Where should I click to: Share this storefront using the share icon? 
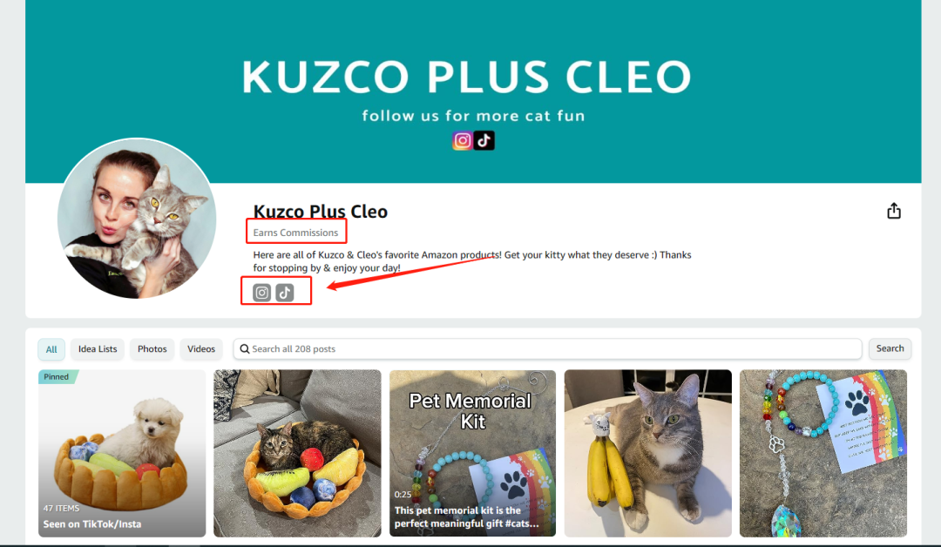pyautogui.click(x=894, y=211)
